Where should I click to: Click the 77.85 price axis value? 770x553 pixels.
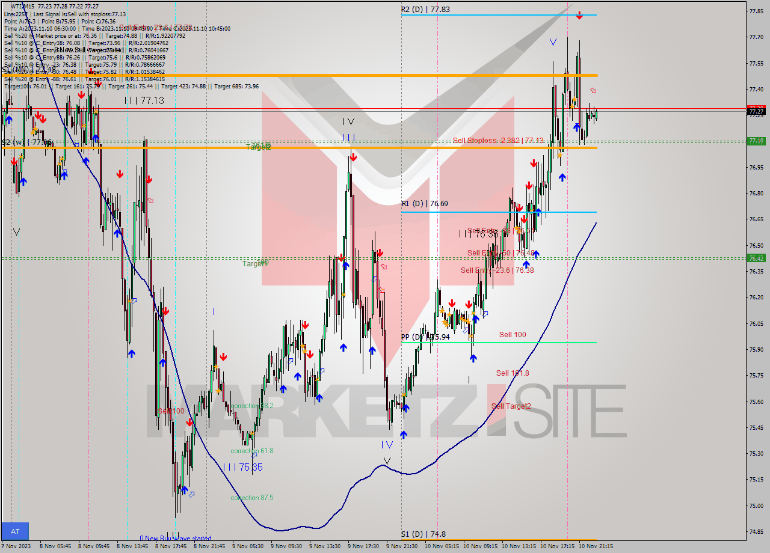[756, 11]
